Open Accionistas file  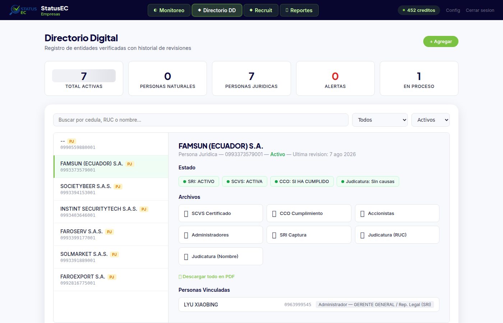click(x=397, y=213)
